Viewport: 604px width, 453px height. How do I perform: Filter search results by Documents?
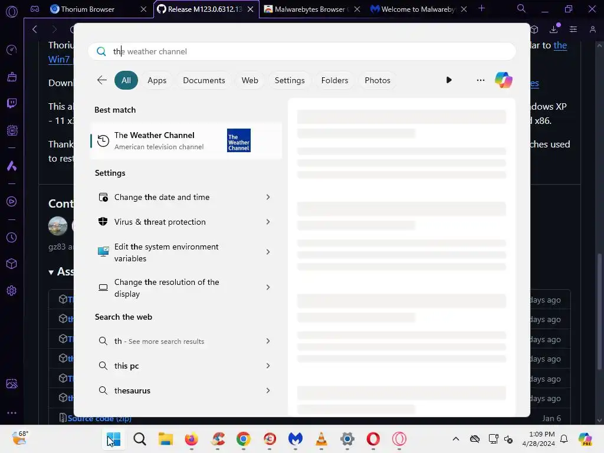coord(203,80)
